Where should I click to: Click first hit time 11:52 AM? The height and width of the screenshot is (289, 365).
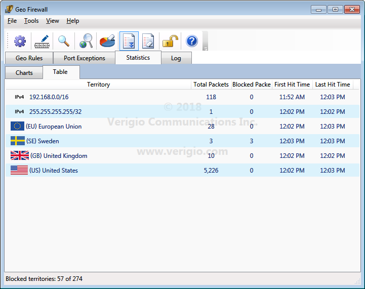(x=292, y=97)
